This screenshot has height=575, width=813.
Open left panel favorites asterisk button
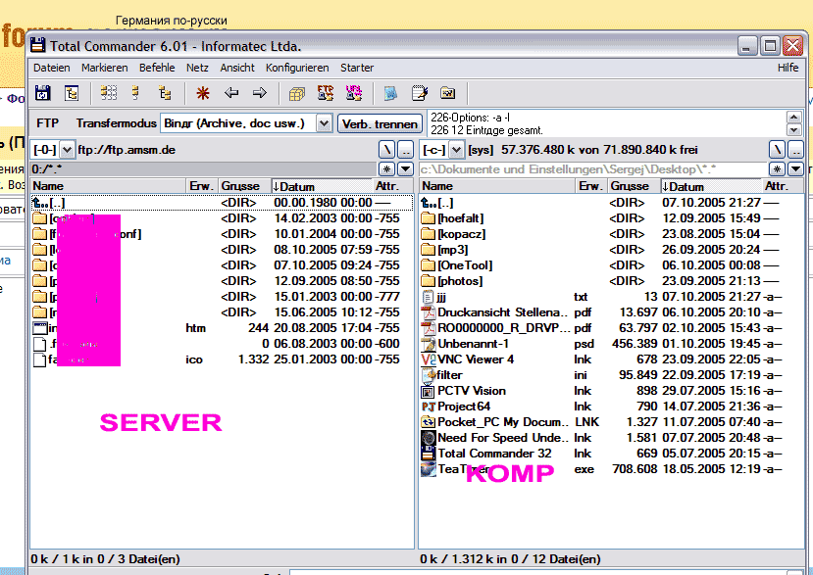[386, 168]
